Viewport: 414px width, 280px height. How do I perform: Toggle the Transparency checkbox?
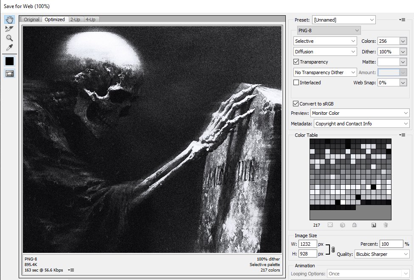[x=296, y=62]
